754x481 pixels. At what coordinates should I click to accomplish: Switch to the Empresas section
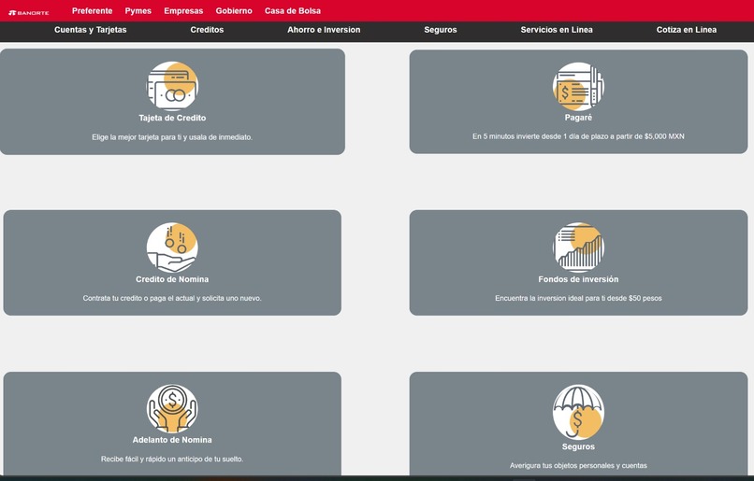183,10
